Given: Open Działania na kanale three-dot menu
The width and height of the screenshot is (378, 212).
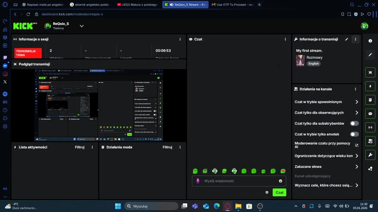Looking at the screenshot, I should tap(356, 89).
